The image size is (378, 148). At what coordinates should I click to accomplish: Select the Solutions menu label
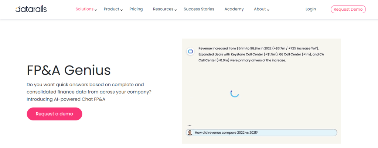[x=84, y=9]
